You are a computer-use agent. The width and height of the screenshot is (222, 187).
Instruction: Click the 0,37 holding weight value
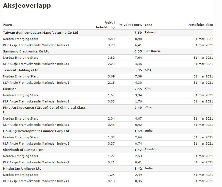111,144
